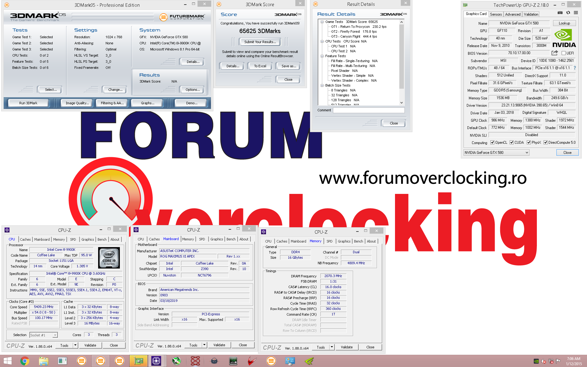
Task: Click the system clock showing 7:06 AM
Action: (574, 361)
